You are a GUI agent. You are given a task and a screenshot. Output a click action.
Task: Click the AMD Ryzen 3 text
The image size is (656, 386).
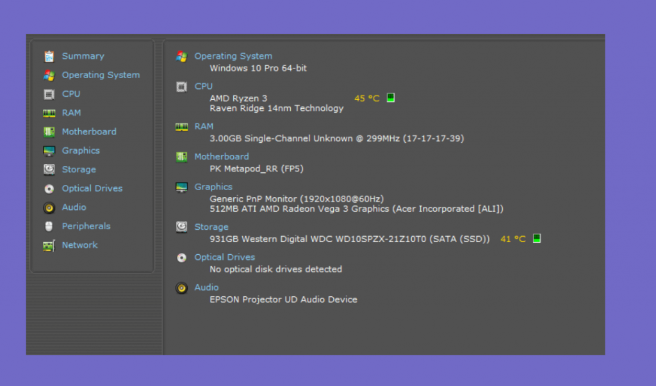pyautogui.click(x=238, y=99)
